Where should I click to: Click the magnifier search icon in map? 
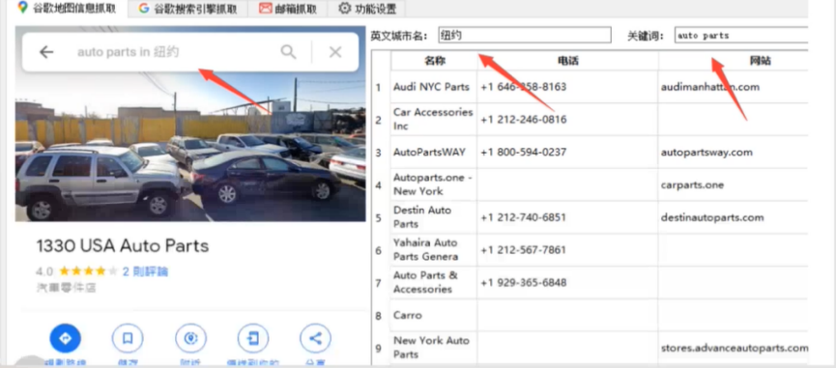click(x=288, y=52)
